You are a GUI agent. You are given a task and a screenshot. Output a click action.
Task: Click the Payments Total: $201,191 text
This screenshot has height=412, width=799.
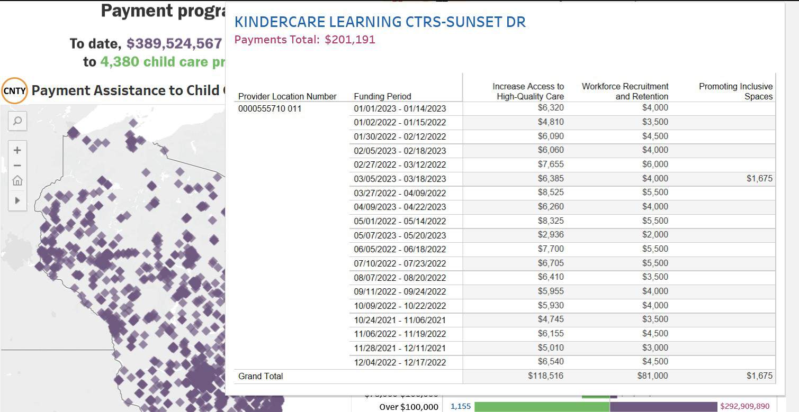coord(304,40)
